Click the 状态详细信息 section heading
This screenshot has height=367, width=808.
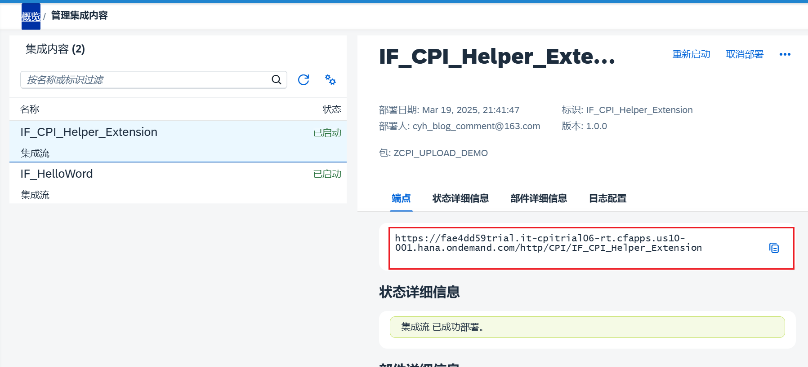[419, 292]
